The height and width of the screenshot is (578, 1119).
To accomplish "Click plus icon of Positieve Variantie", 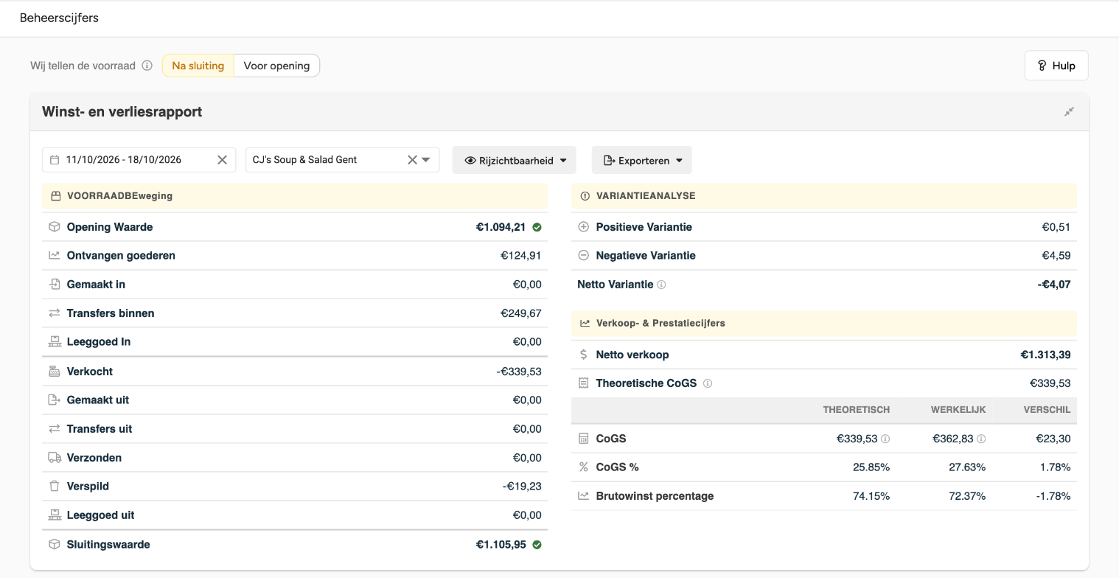I will pos(584,227).
